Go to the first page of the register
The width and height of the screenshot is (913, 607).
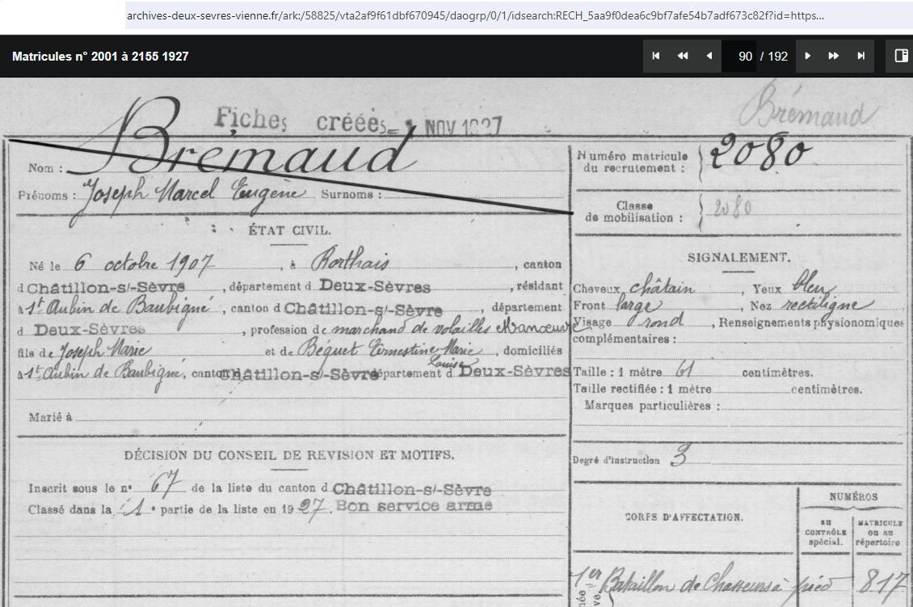coord(655,56)
